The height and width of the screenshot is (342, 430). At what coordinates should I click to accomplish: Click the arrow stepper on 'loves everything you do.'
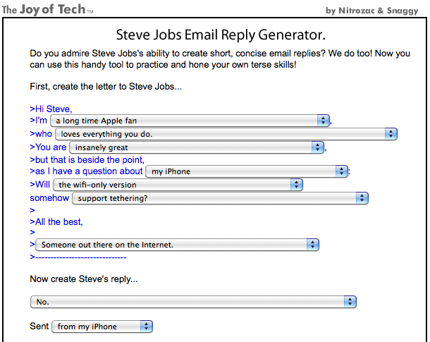tap(392, 134)
